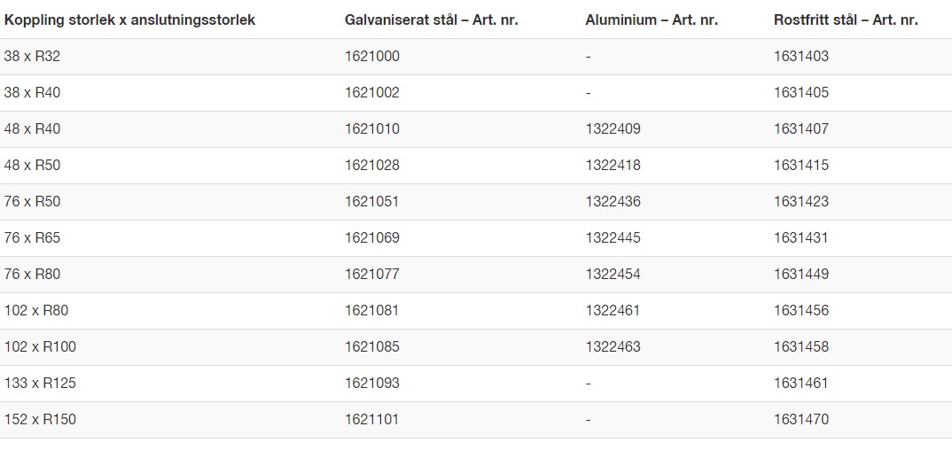
Task: Select the '38 x R40' size cell
Action: coord(32,93)
